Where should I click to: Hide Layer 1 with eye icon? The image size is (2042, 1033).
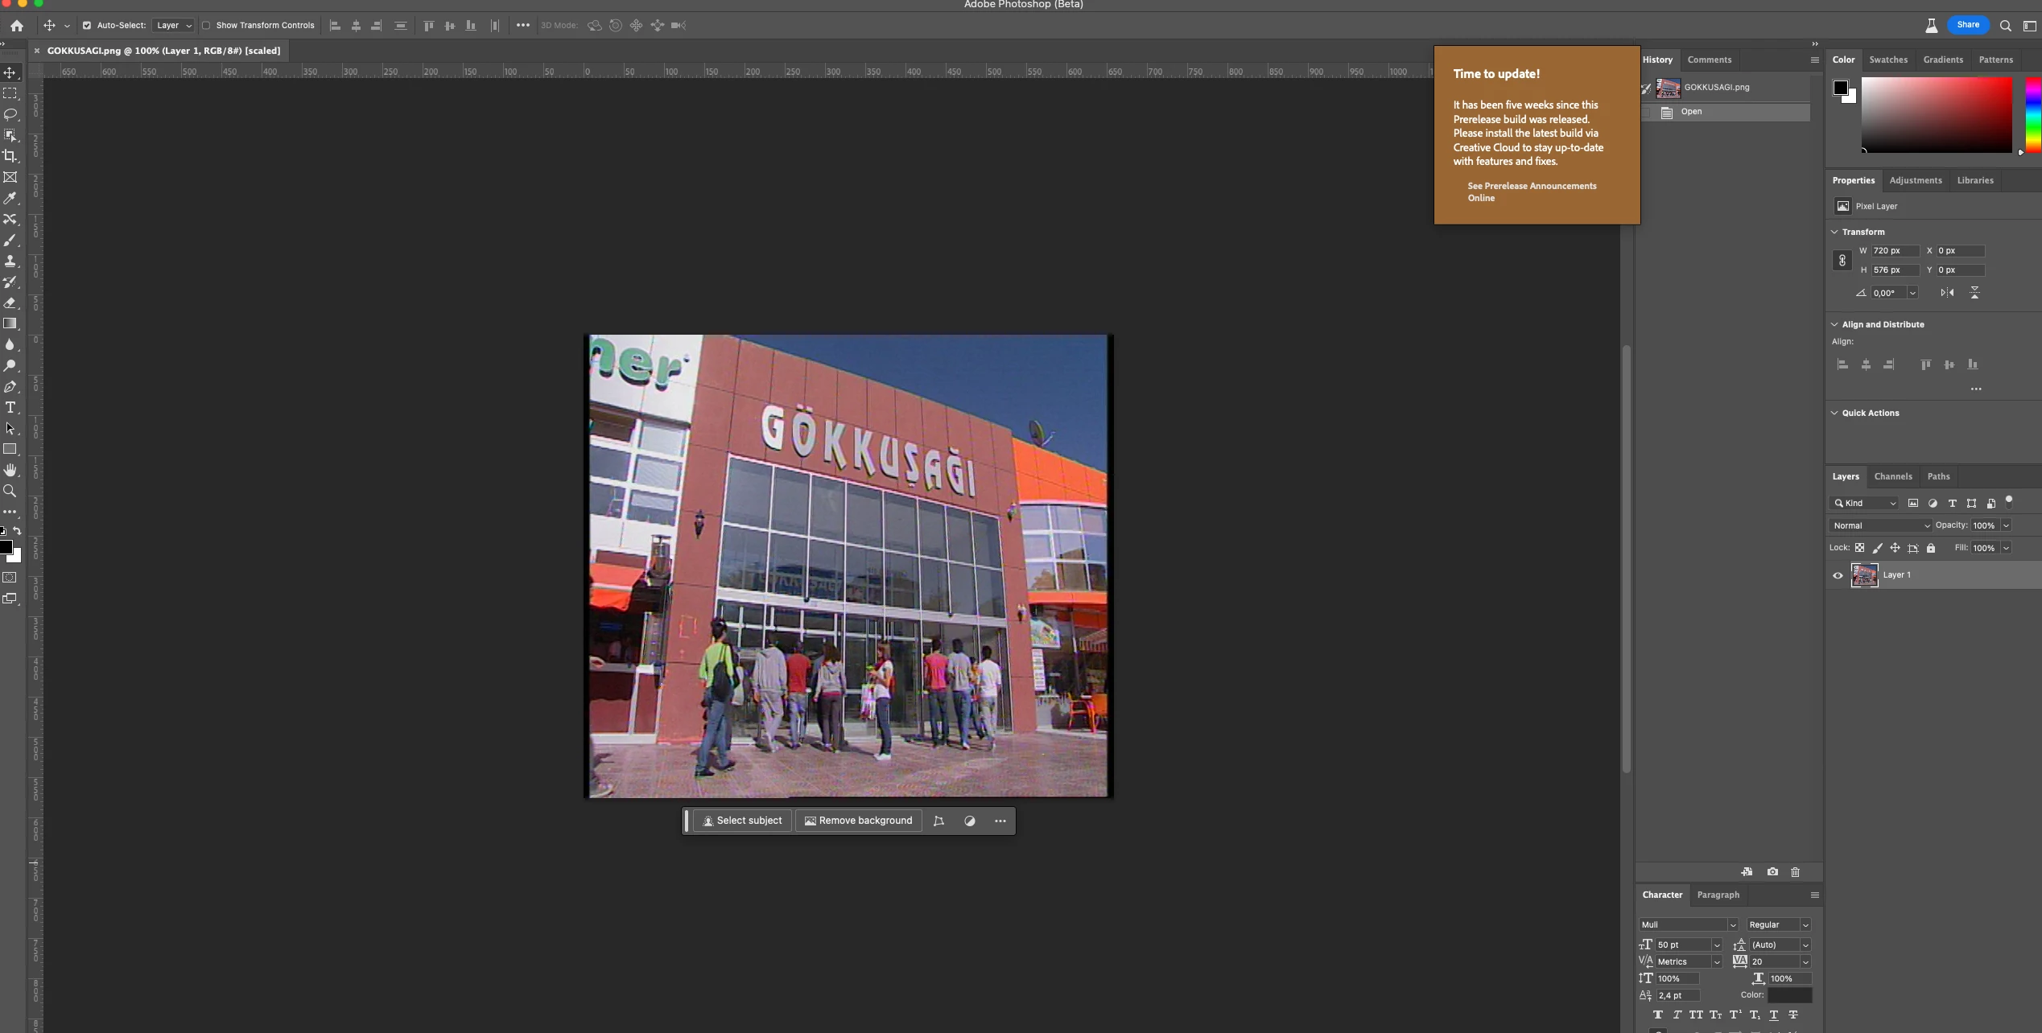coord(1838,575)
